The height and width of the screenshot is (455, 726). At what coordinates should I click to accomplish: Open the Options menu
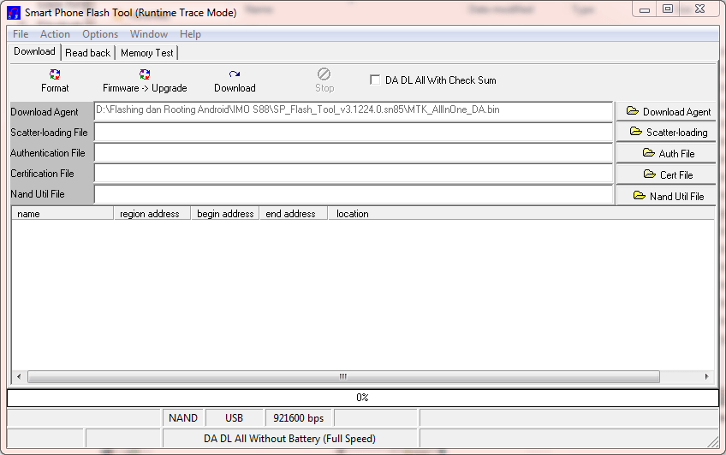click(100, 34)
